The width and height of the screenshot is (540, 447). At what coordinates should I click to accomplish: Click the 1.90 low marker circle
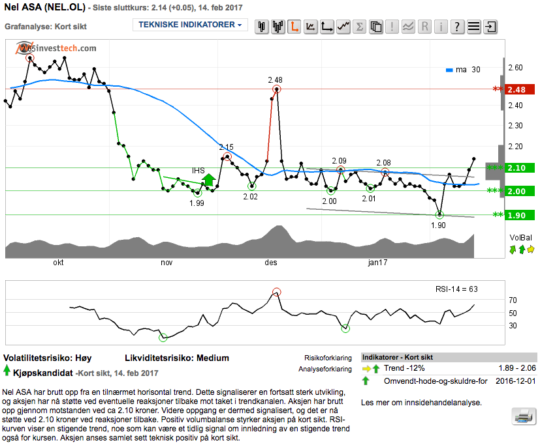[x=439, y=215]
